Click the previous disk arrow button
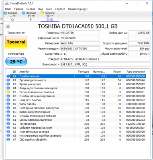 (8, 26)
